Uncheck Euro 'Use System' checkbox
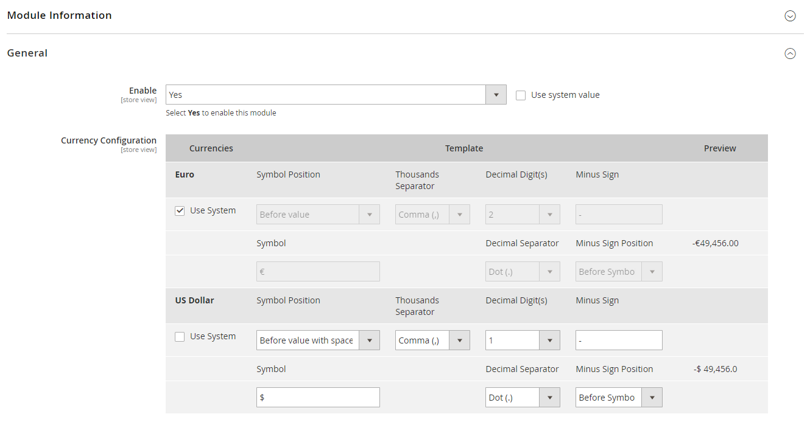Viewport: 810px width, 428px height. [x=180, y=211]
